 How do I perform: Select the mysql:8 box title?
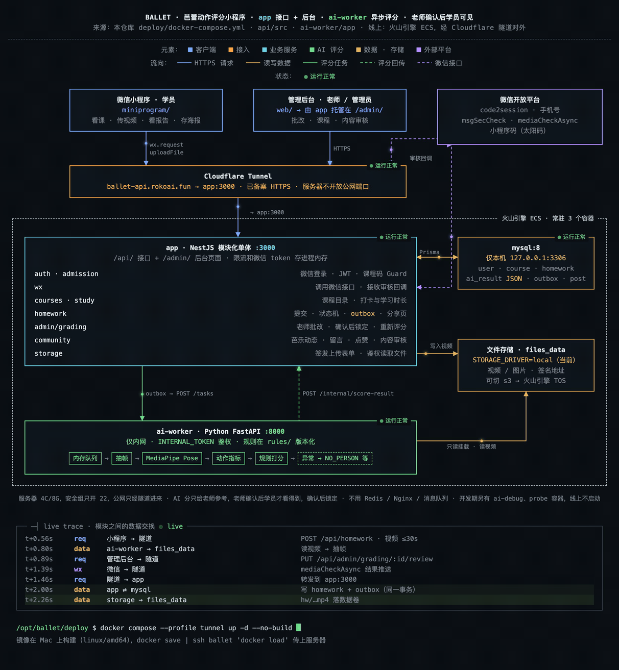(526, 247)
